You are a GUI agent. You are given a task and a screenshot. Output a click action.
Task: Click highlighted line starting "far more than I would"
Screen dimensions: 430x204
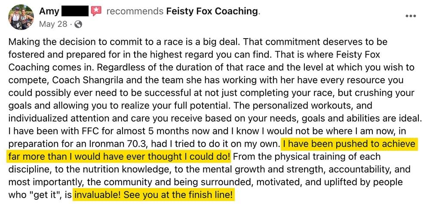point(119,157)
